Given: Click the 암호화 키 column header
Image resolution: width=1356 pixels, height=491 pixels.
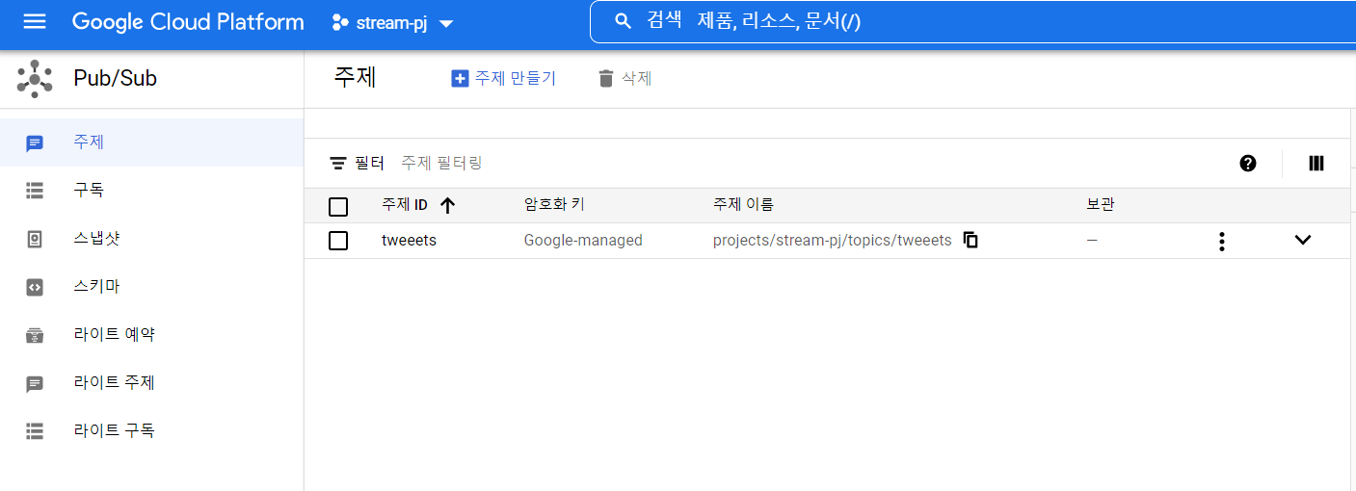Looking at the screenshot, I should pos(554,205).
